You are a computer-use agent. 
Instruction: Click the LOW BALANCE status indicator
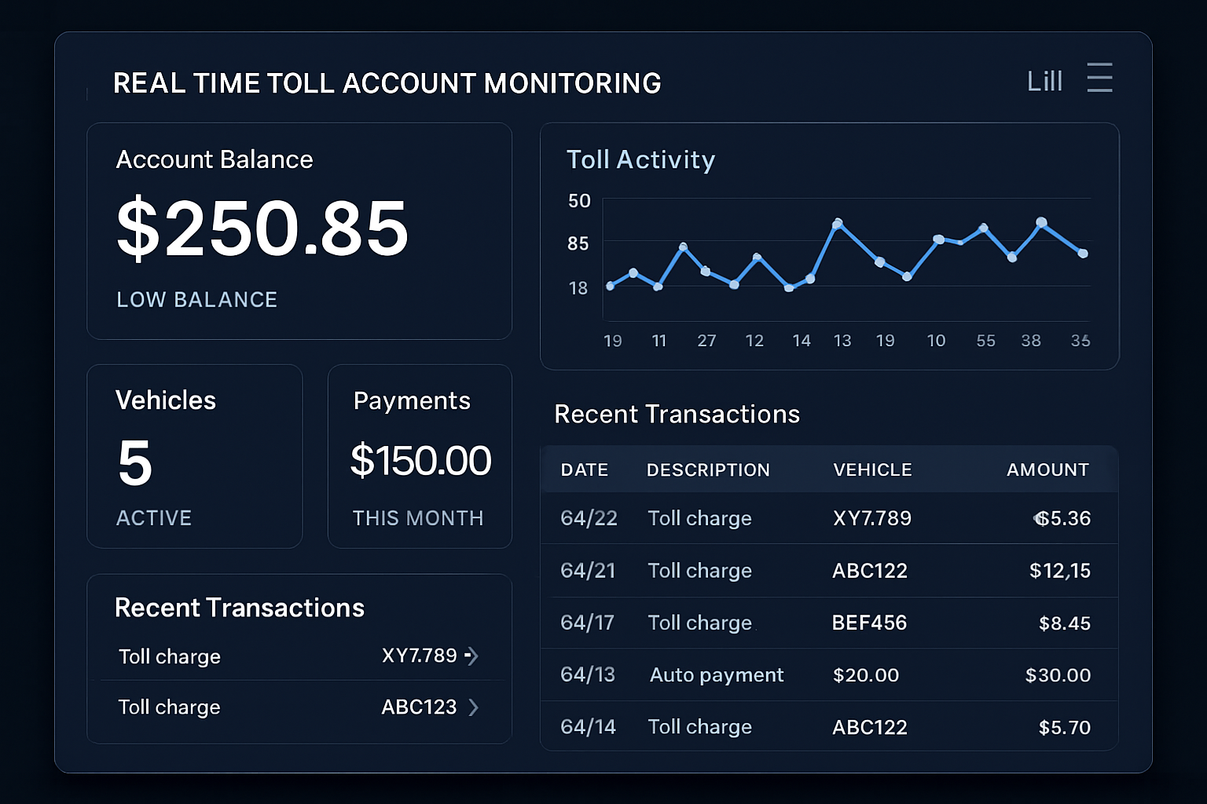pos(196,299)
